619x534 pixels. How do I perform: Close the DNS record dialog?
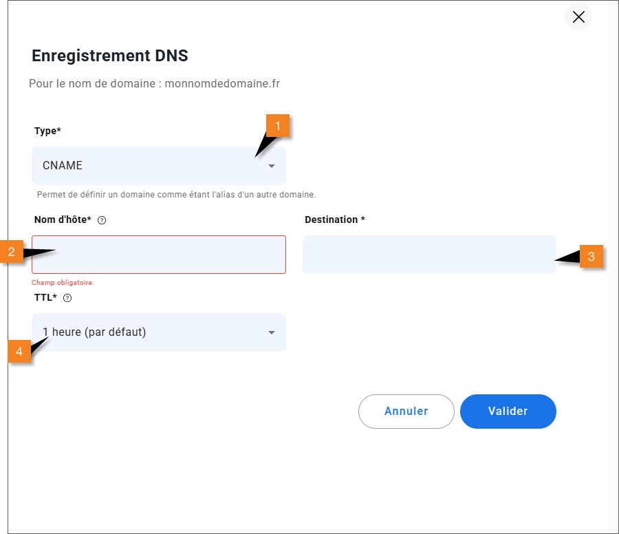(578, 17)
